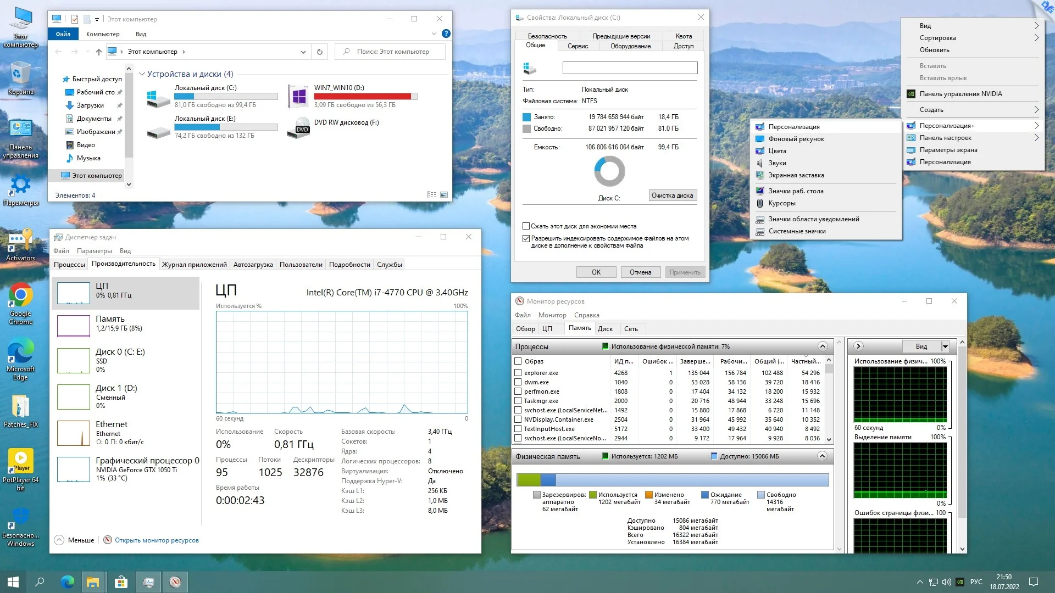Switch Explorer to large icons view

pos(444,195)
